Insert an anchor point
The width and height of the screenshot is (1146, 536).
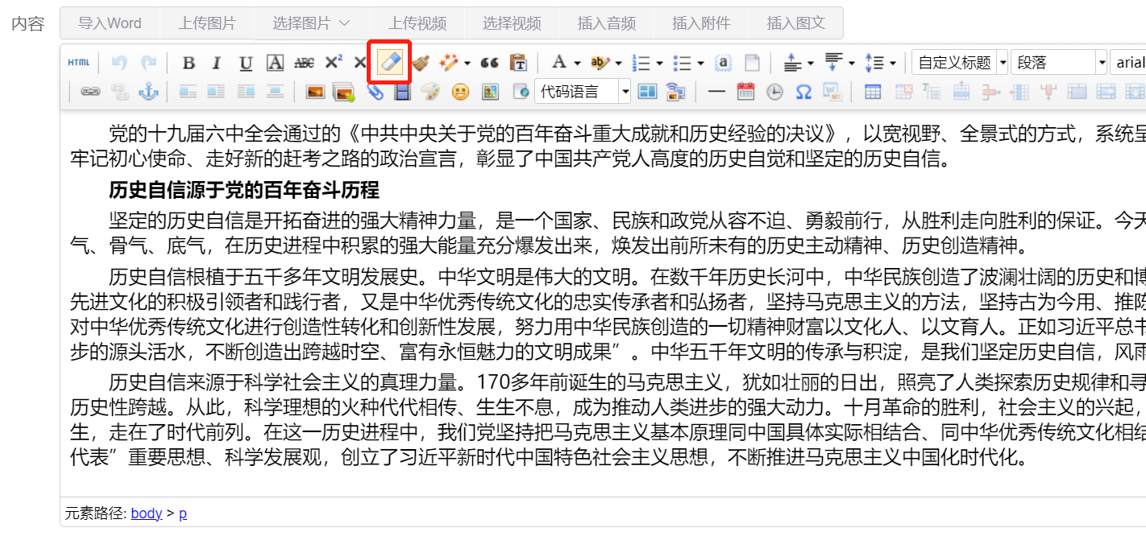(149, 91)
